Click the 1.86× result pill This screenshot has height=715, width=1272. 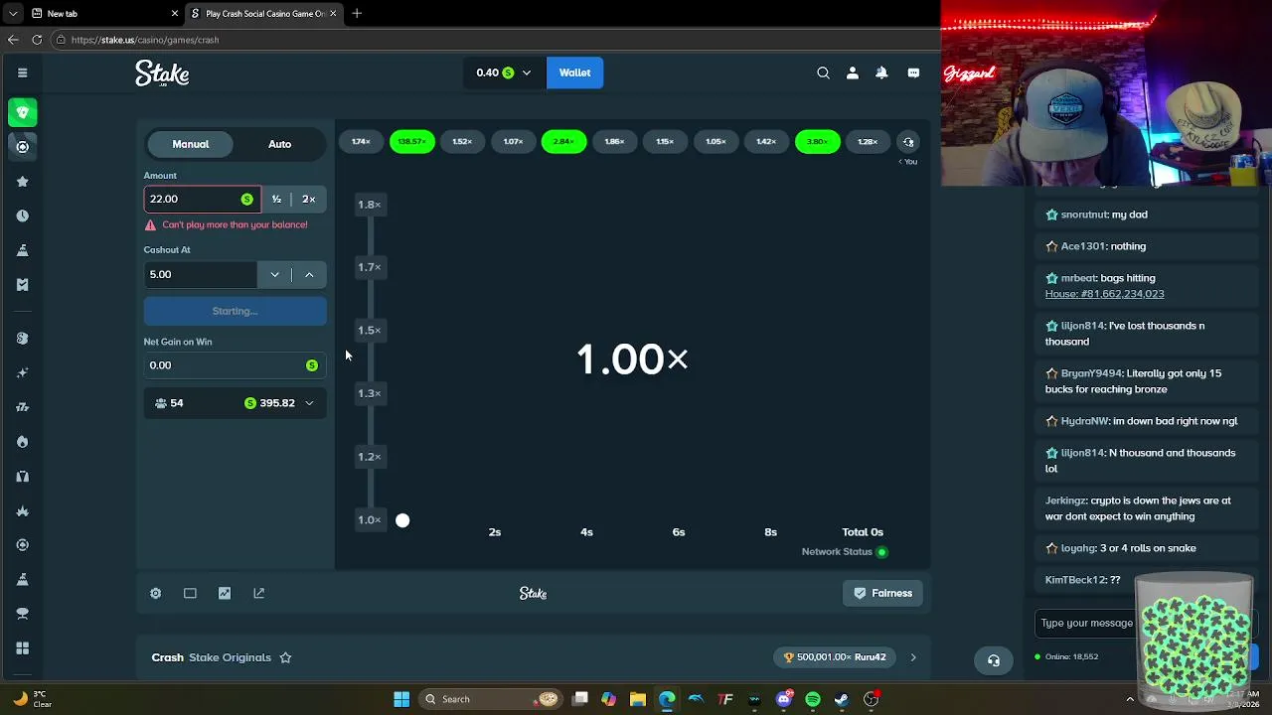tap(614, 142)
